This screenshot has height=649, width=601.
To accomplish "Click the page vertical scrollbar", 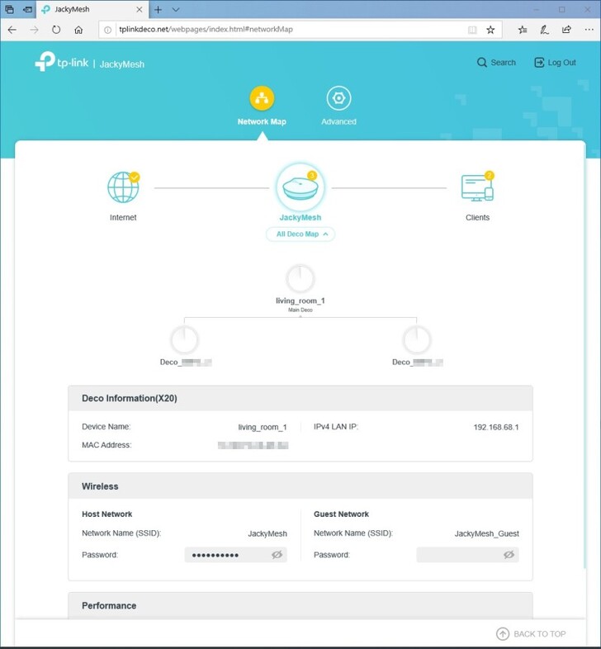I will pos(584,356).
